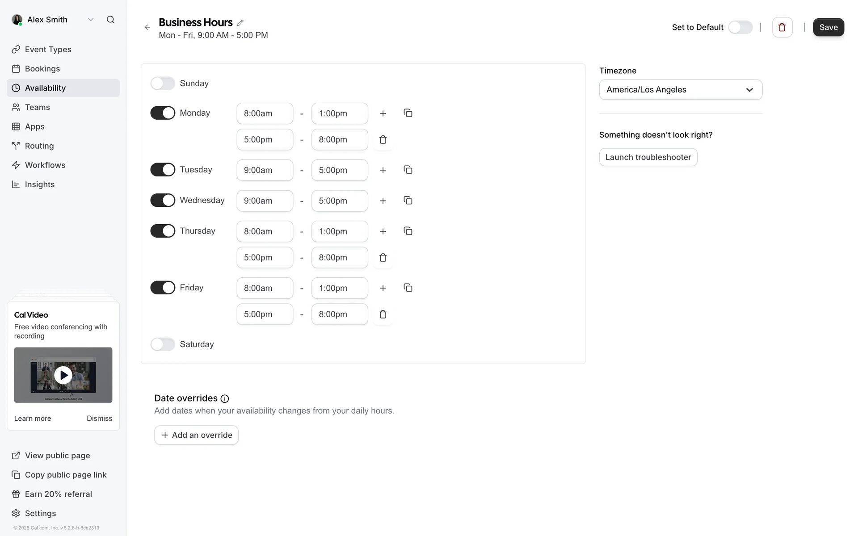Click the info icon beside Date overrides

tap(225, 399)
